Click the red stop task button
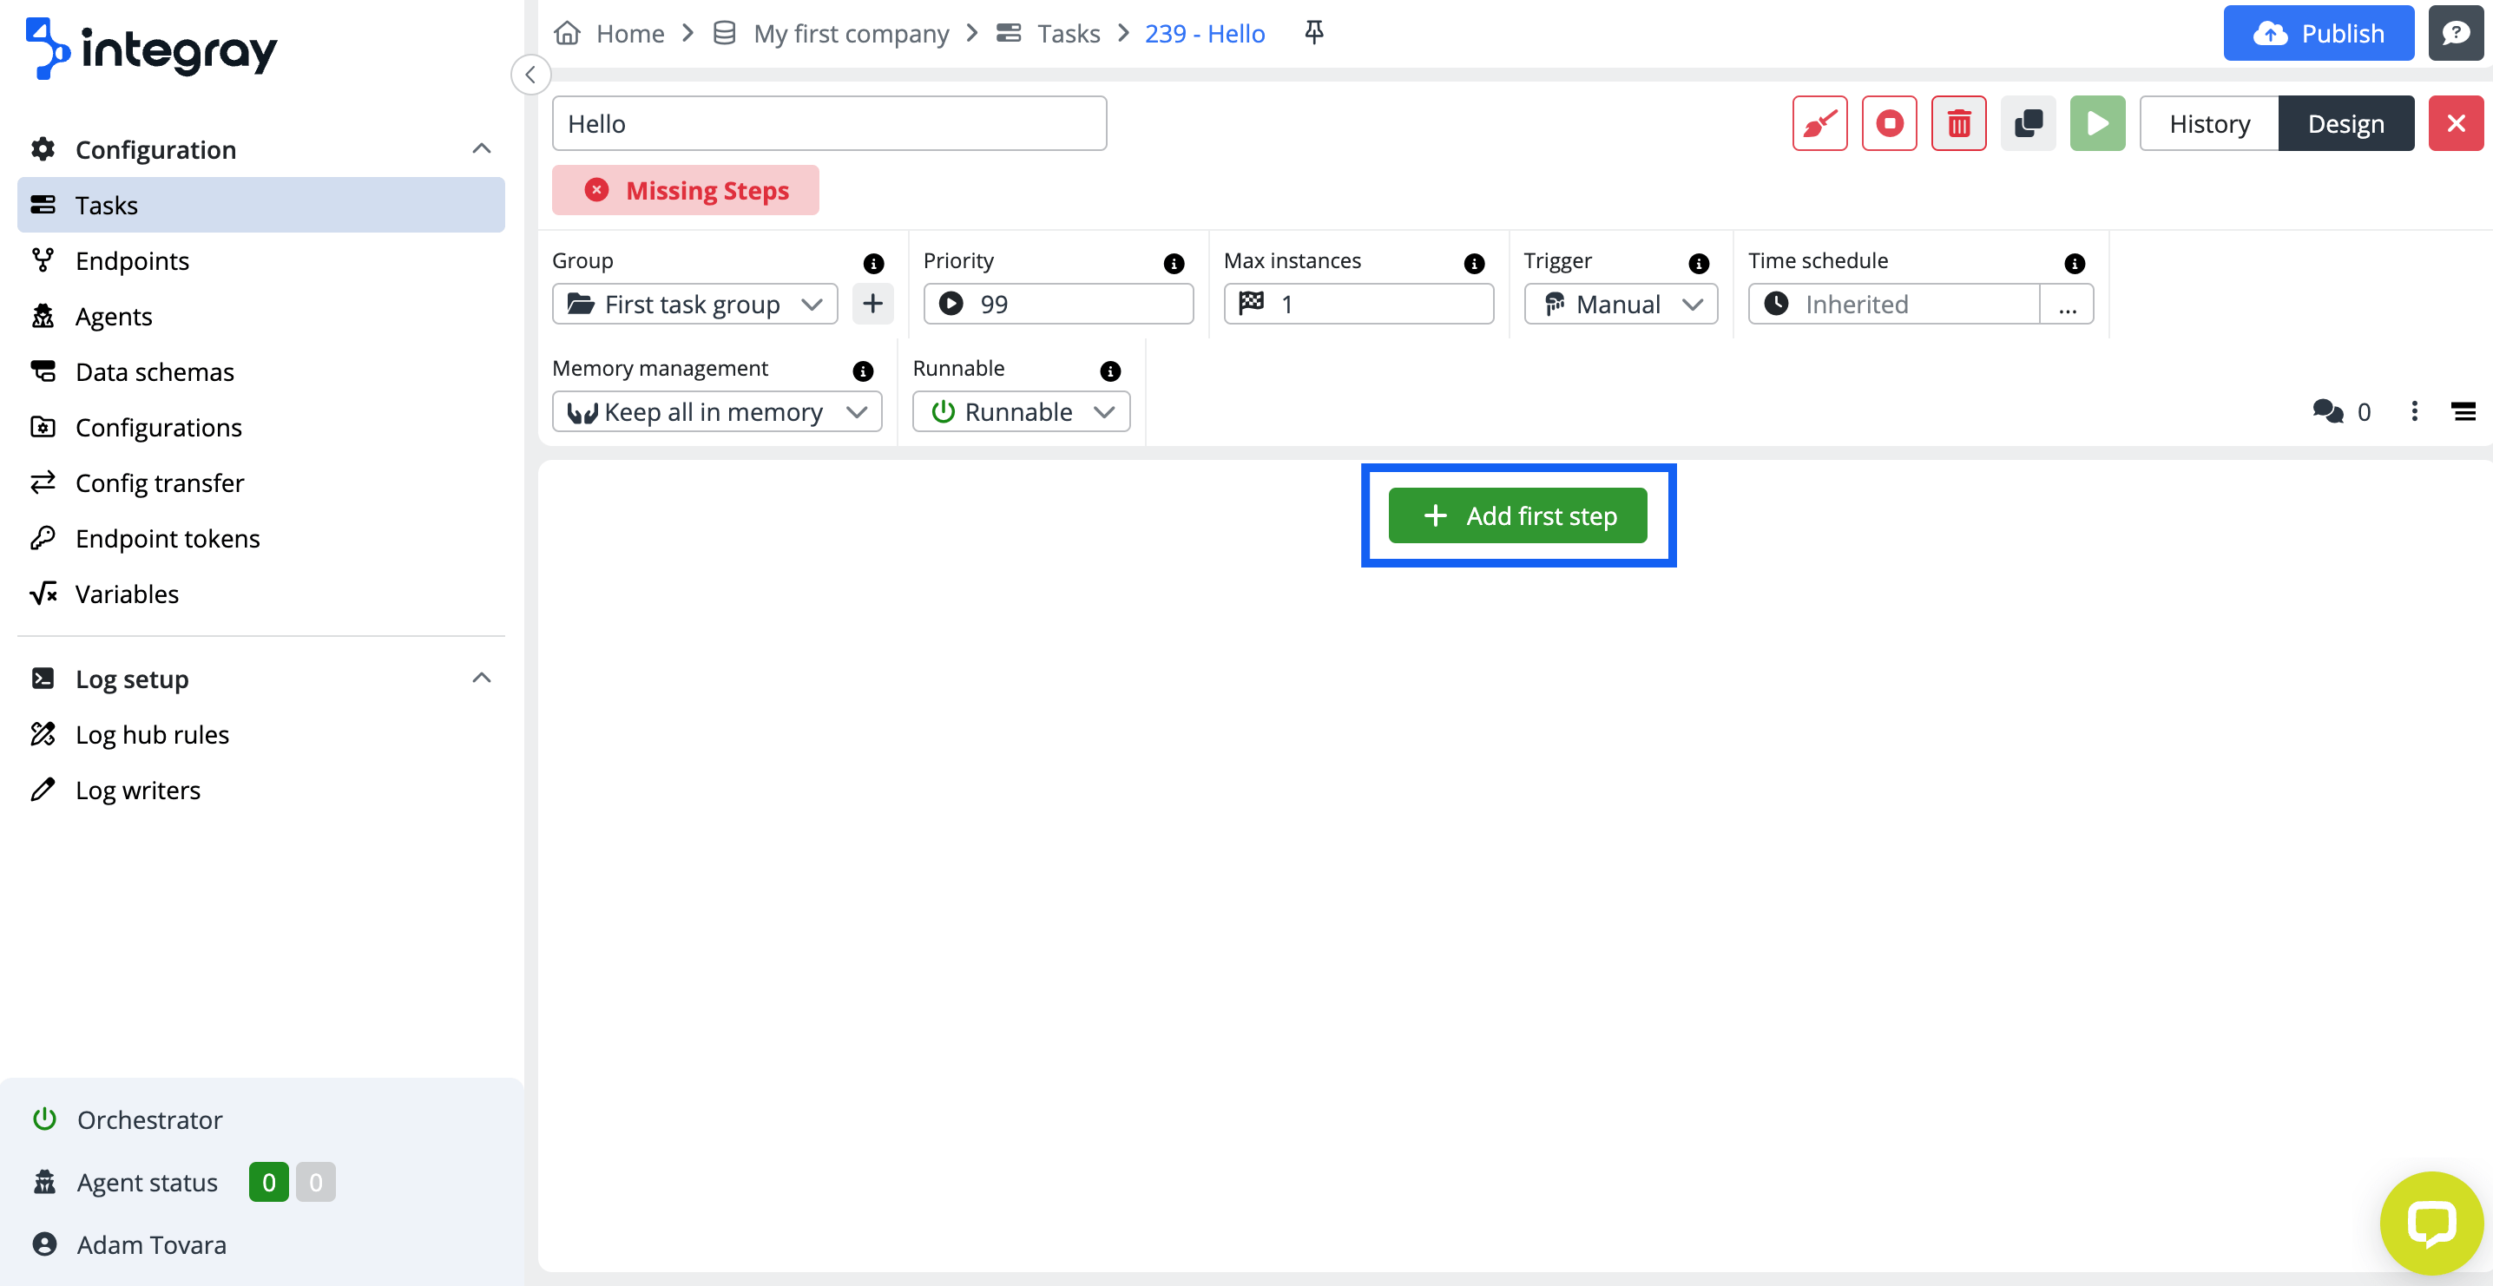 (x=1889, y=123)
